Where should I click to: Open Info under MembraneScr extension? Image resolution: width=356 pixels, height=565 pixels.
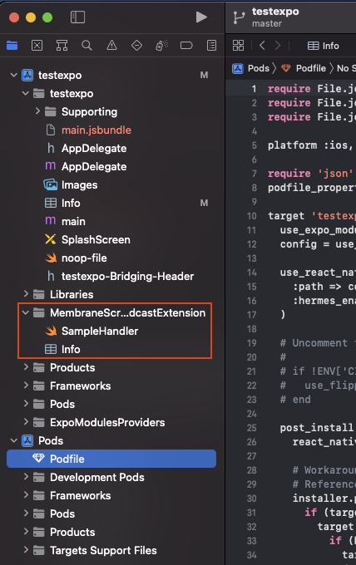coord(71,350)
